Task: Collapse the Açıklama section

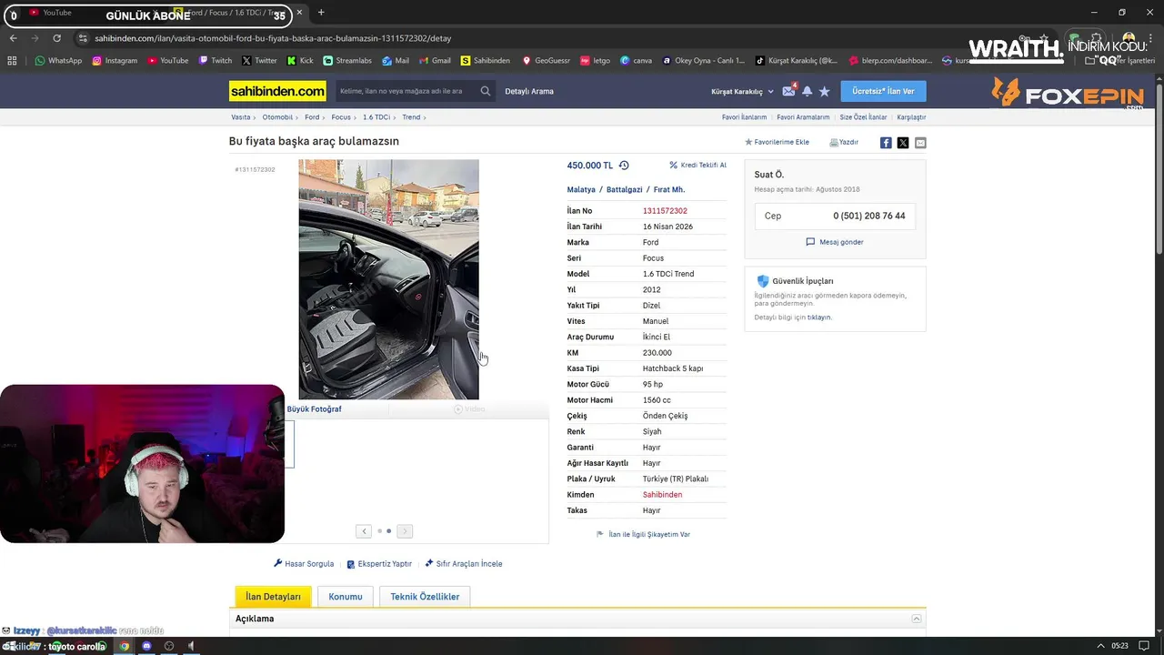Action: [x=917, y=619]
